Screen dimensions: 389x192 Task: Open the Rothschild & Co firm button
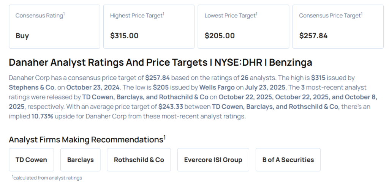pyautogui.click(x=139, y=160)
